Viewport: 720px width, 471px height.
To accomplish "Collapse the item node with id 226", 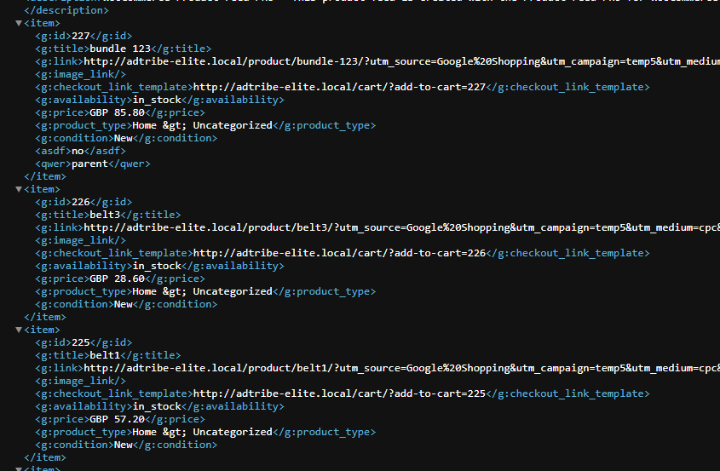I will (x=19, y=189).
